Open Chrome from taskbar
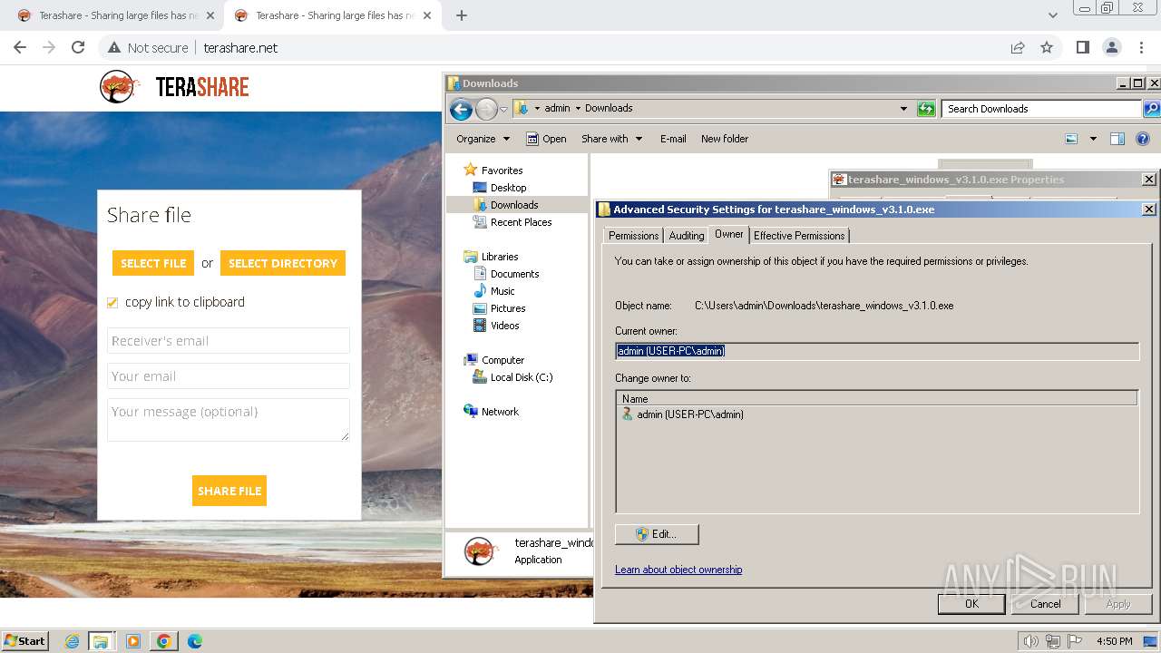This screenshot has height=653, width=1161. click(164, 641)
